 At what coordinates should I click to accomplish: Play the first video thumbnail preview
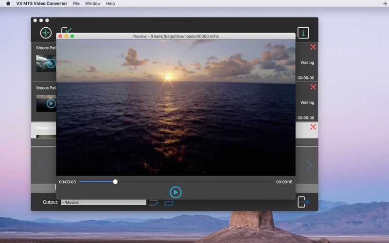tap(51, 63)
